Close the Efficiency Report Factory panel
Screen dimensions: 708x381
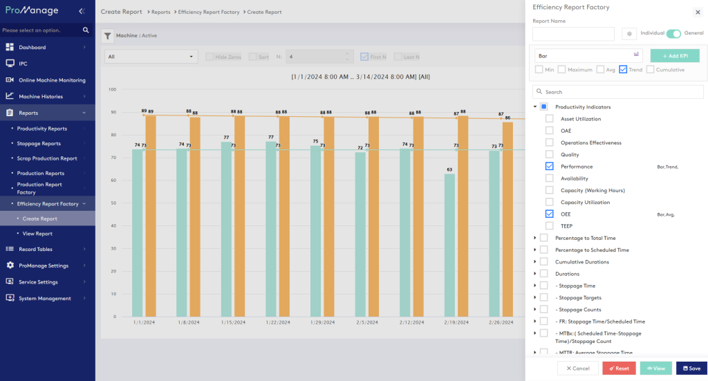pos(697,12)
